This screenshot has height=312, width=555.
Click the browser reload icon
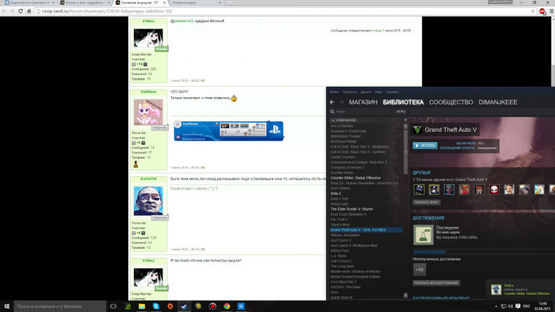point(21,11)
